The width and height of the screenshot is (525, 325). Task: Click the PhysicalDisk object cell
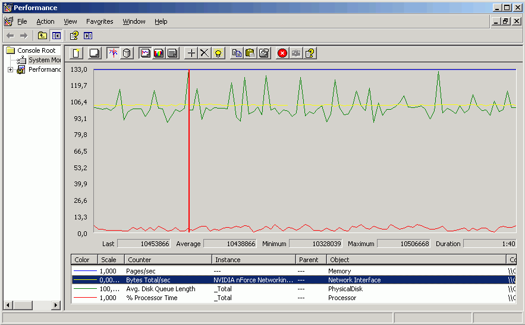[345, 289]
